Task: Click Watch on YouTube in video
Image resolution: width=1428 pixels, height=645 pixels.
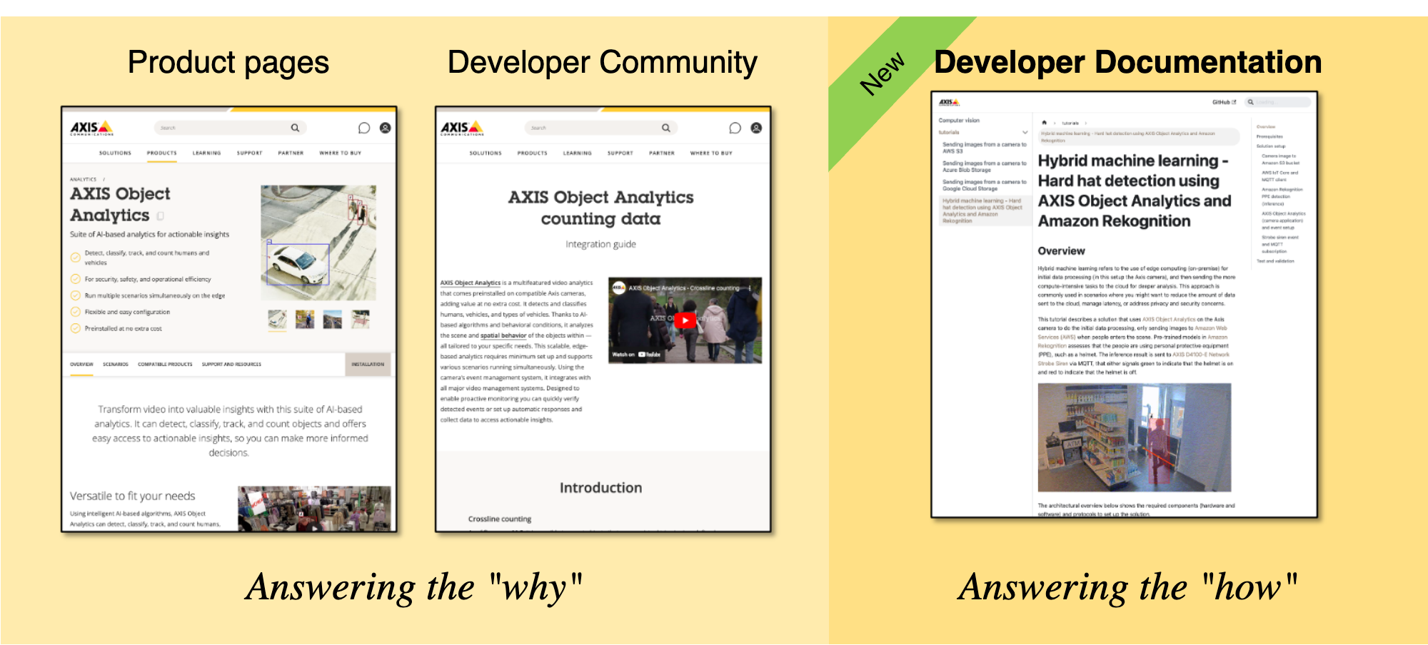Action: click(x=636, y=355)
